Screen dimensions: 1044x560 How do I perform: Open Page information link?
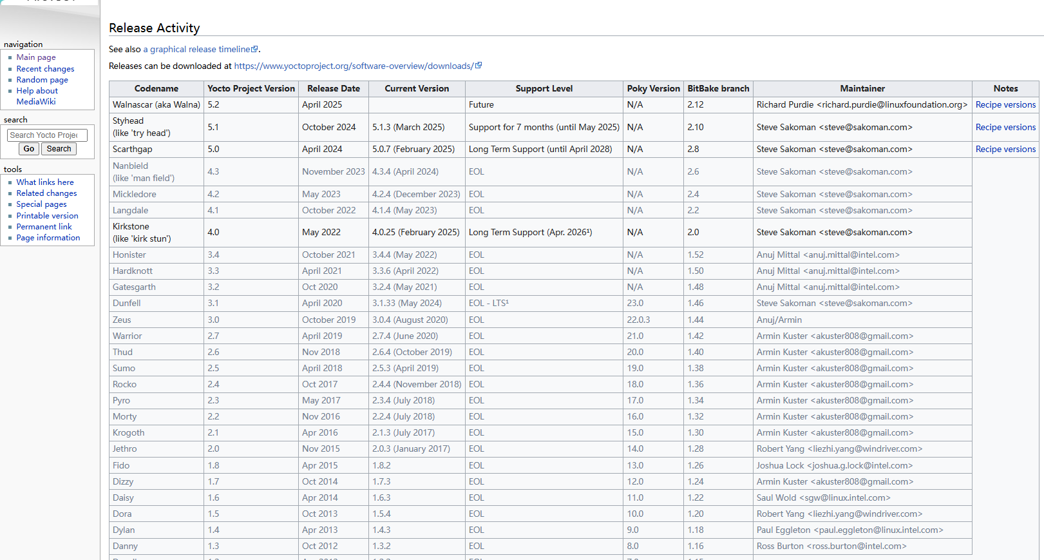pyautogui.click(x=48, y=238)
